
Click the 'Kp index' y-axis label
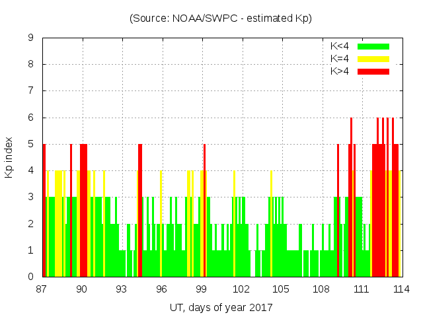(x=10, y=158)
